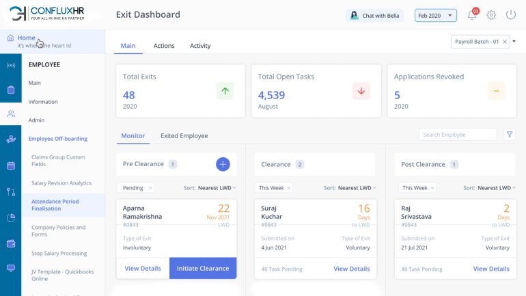The width and height of the screenshot is (526, 296).
Task: Click blue plus button in Pre Clearance
Action: (x=223, y=164)
